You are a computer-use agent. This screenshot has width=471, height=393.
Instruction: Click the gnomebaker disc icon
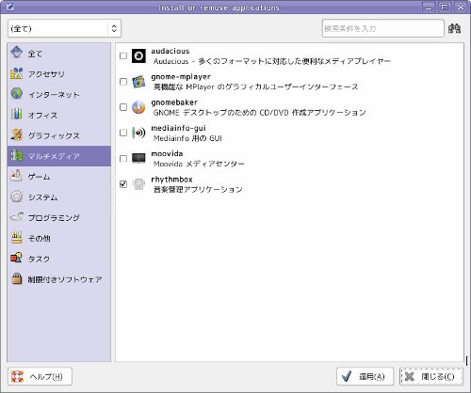(x=138, y=107)
